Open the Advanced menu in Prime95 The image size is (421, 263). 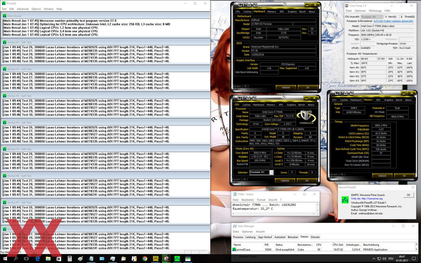pos(23,9)
